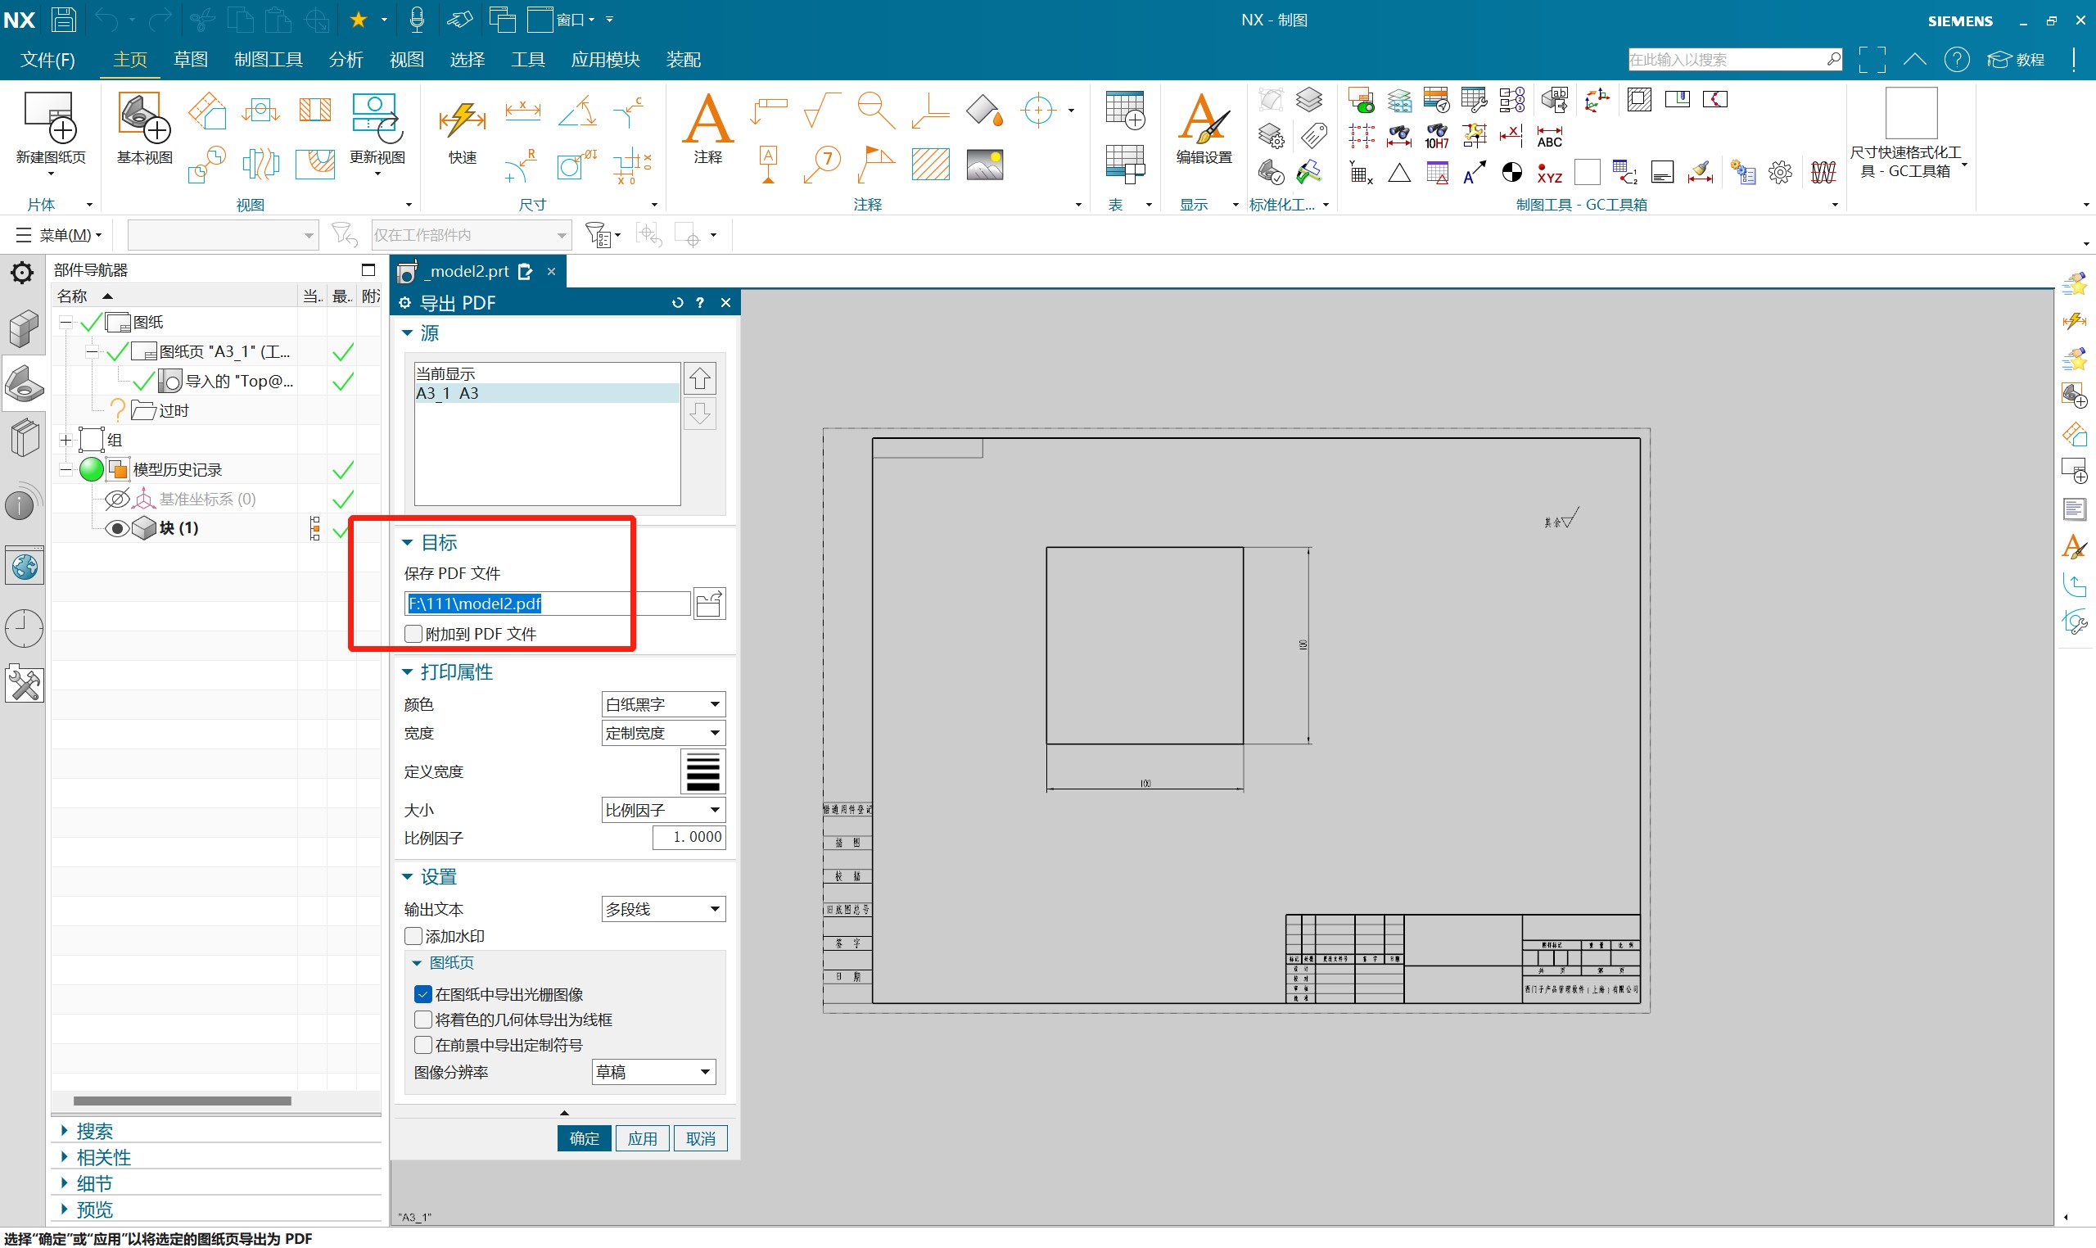Screen dimensions: 2096x1248
Task: Select A3_1 A3 sheet in source list
Action: coord(546,393)
